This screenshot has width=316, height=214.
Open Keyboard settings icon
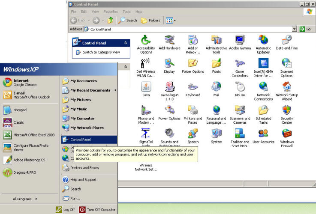coord(193,87)
